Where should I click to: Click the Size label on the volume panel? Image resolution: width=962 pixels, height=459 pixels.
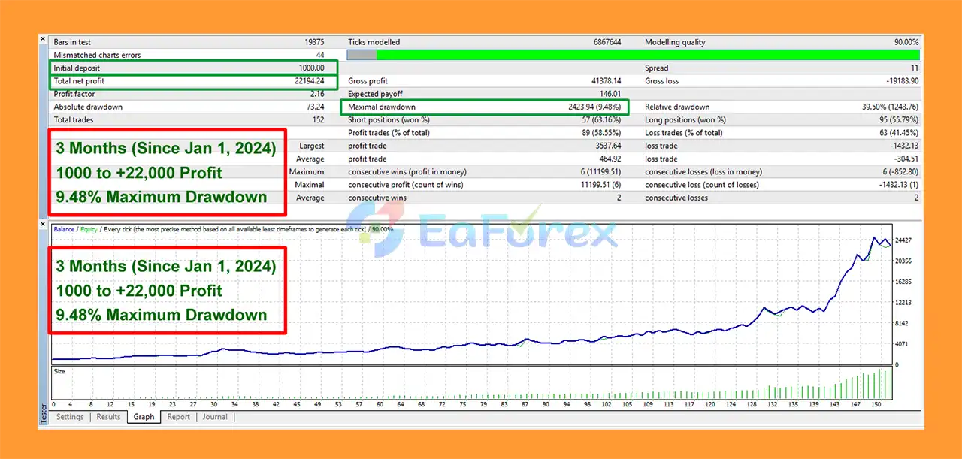coord(59,371)
